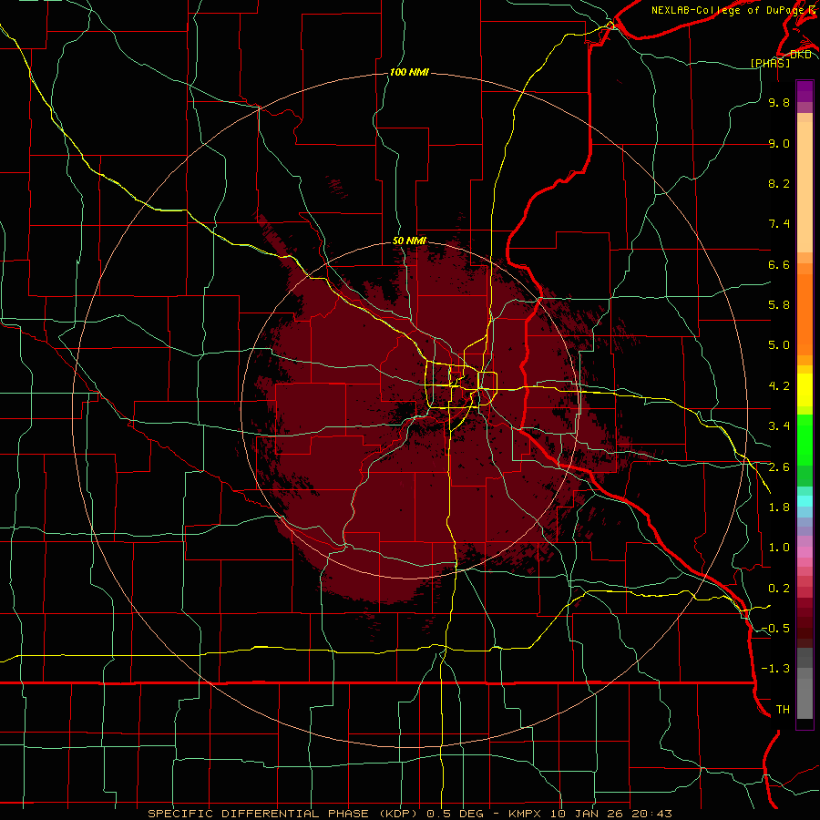Click the bottom caption reading Specific Differential Phase KMPX
The height and width of the screenshot is (820, 820).
pos(409,814)
